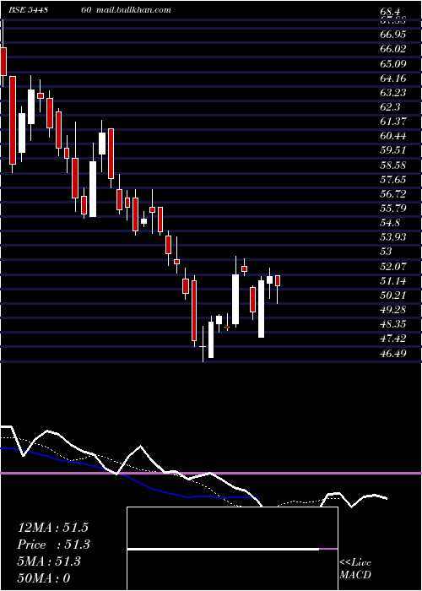
Task: Click the 64.16 price level label
Action: [393, 79]
